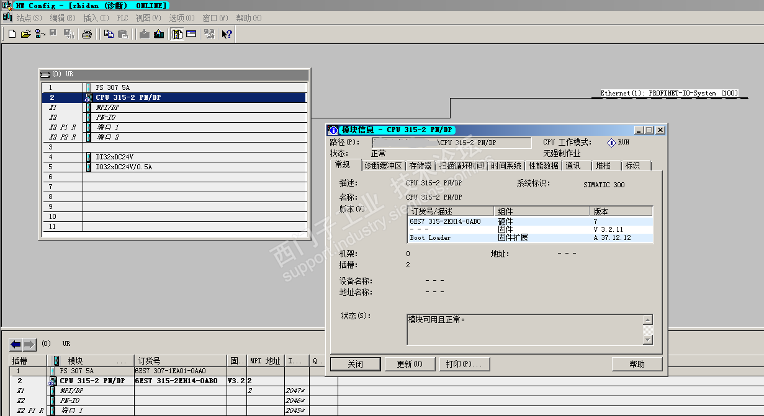Click the CPU 315-2 PN/DP module icon in rack
Screen dimensions: 764x416
[x=88, y=97]
